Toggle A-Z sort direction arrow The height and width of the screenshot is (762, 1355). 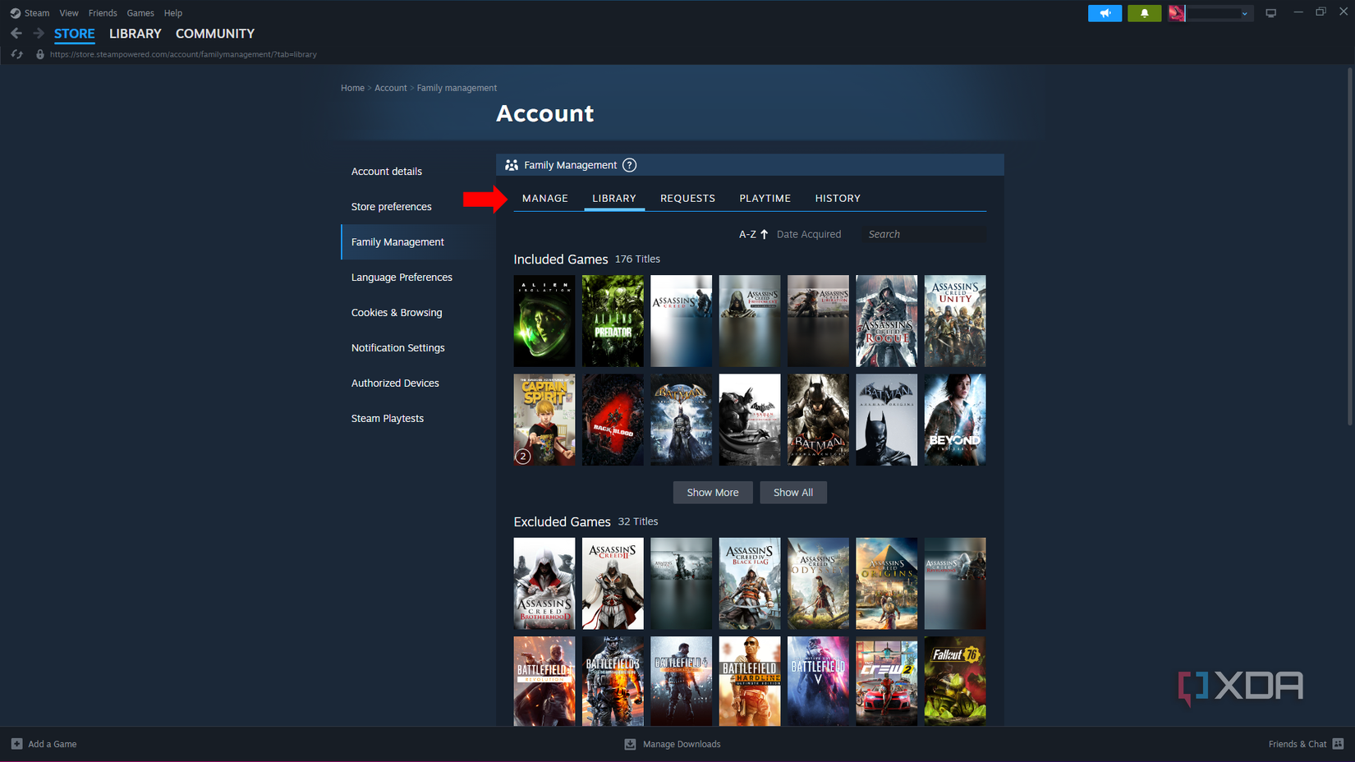[764, 234]
